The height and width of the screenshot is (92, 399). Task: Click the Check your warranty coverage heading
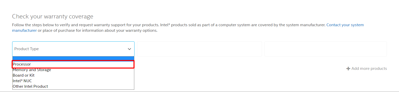(x=53, y=17)
